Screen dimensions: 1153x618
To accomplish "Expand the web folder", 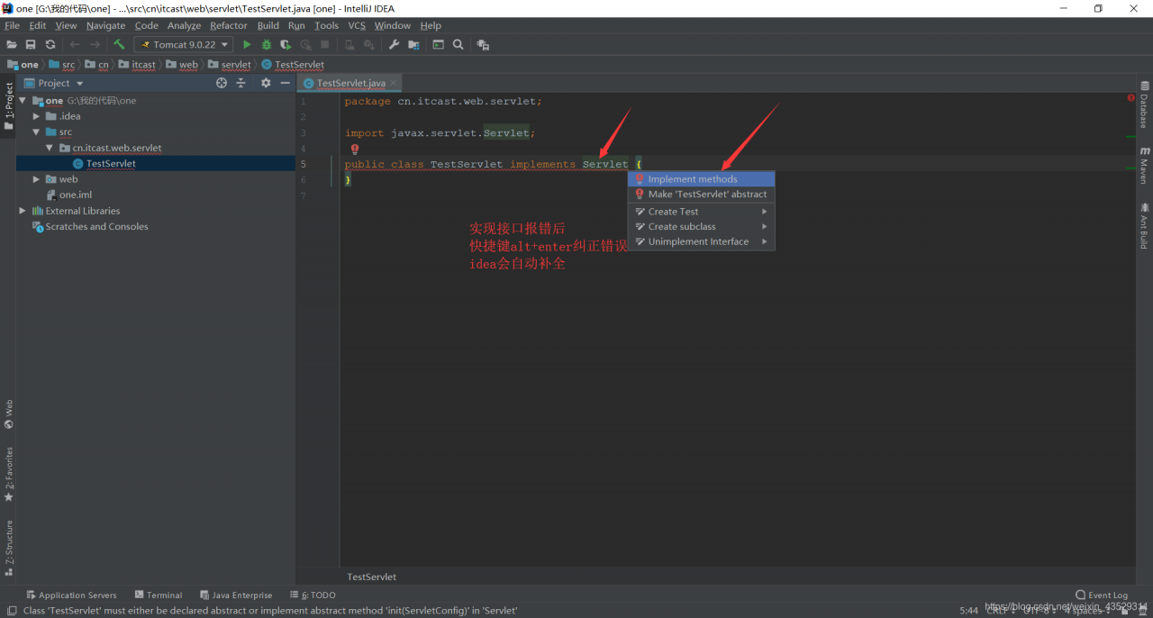I will (36, 179).
